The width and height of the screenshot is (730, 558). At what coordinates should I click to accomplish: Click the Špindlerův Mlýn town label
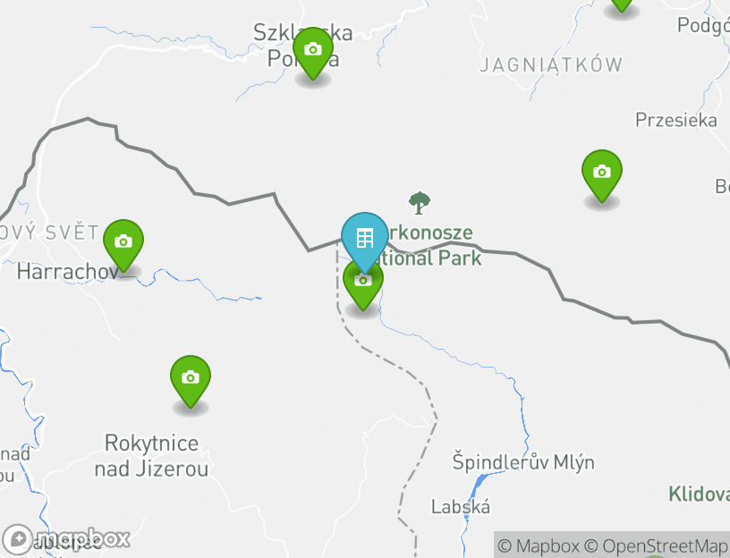tap(523, 462)
